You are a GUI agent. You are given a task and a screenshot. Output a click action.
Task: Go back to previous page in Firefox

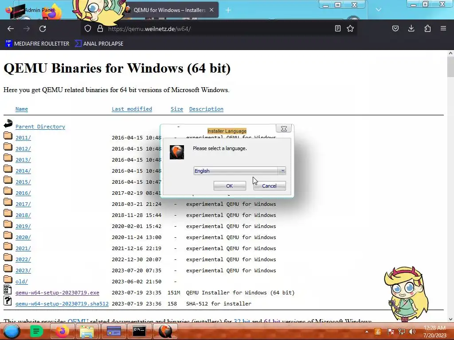point(11,29)
